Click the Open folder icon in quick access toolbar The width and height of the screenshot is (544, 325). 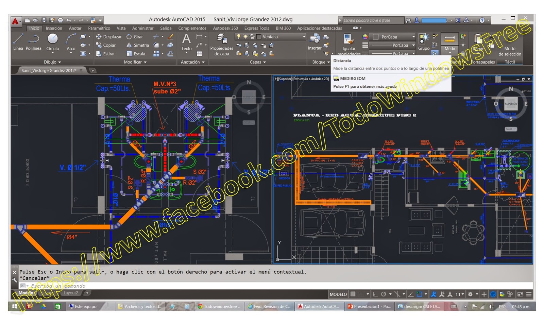(35, 20)
